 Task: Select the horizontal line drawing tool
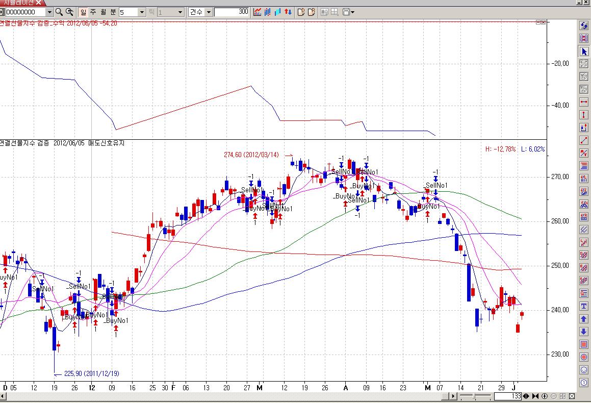coord(584,102)
